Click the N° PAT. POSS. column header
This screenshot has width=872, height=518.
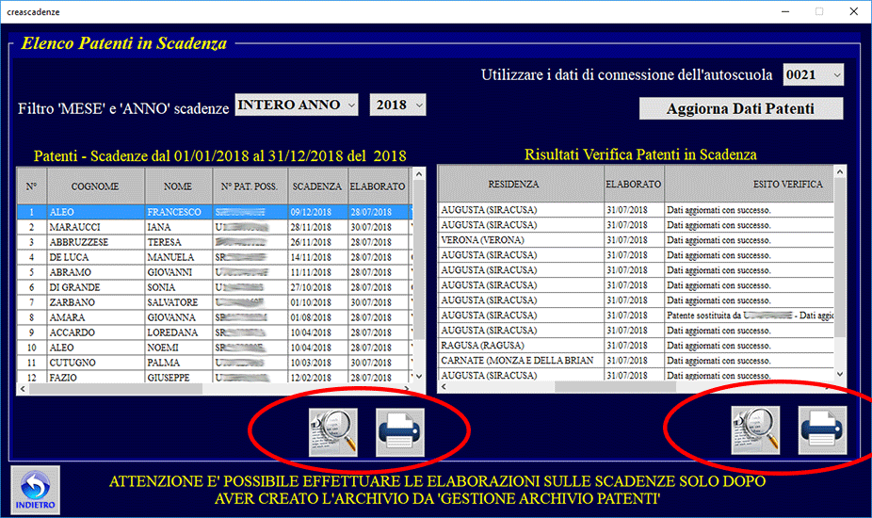[x=250, y=186]
